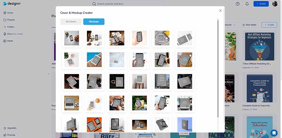Choose phone in hand with green foliage

point(140,103)
